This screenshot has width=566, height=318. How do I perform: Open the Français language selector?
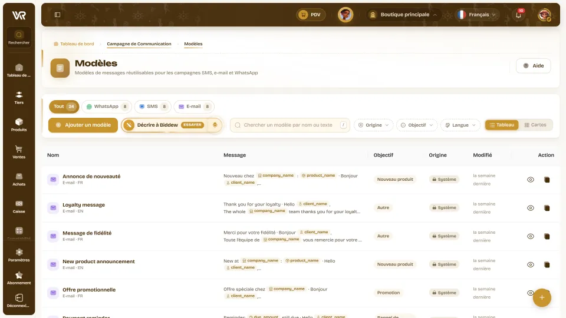tap(477, 15)
